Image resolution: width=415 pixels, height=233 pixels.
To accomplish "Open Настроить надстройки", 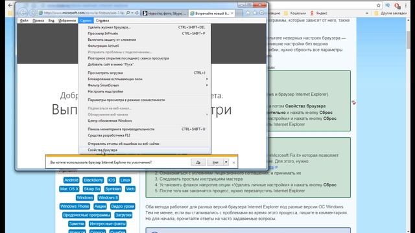I will [x=145, y=91].
